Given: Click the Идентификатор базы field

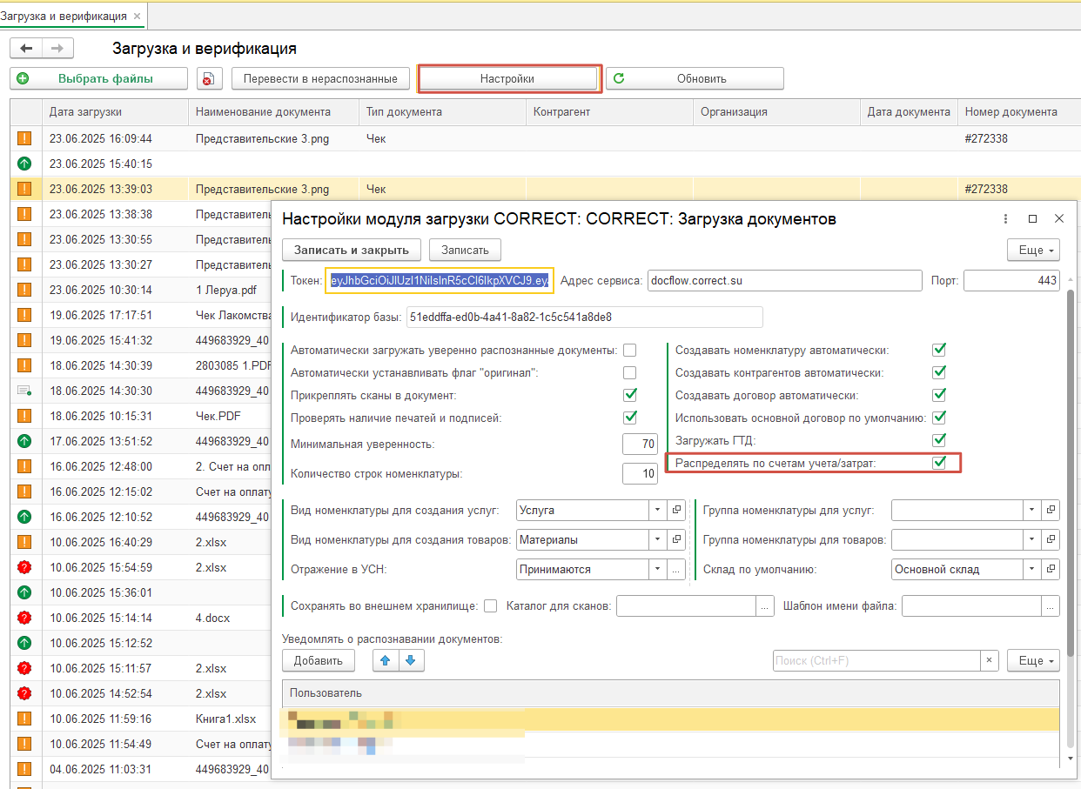Looking at the screenshot, I should [584, 317].
